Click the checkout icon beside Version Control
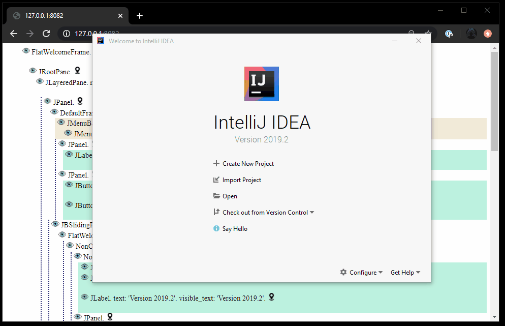 tap(216, 212)
